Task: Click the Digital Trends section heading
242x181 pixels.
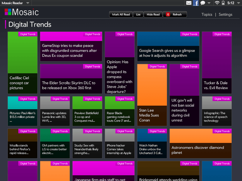Action: pyautogui.click(x=30, y=24)
